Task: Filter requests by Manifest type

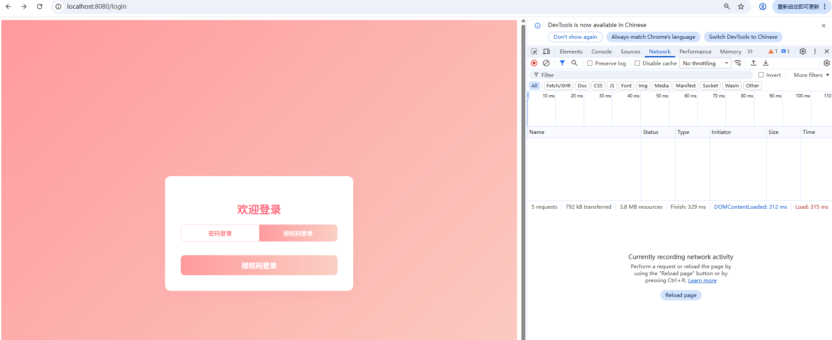Action: pyautogui.click(x=686, y=86)
